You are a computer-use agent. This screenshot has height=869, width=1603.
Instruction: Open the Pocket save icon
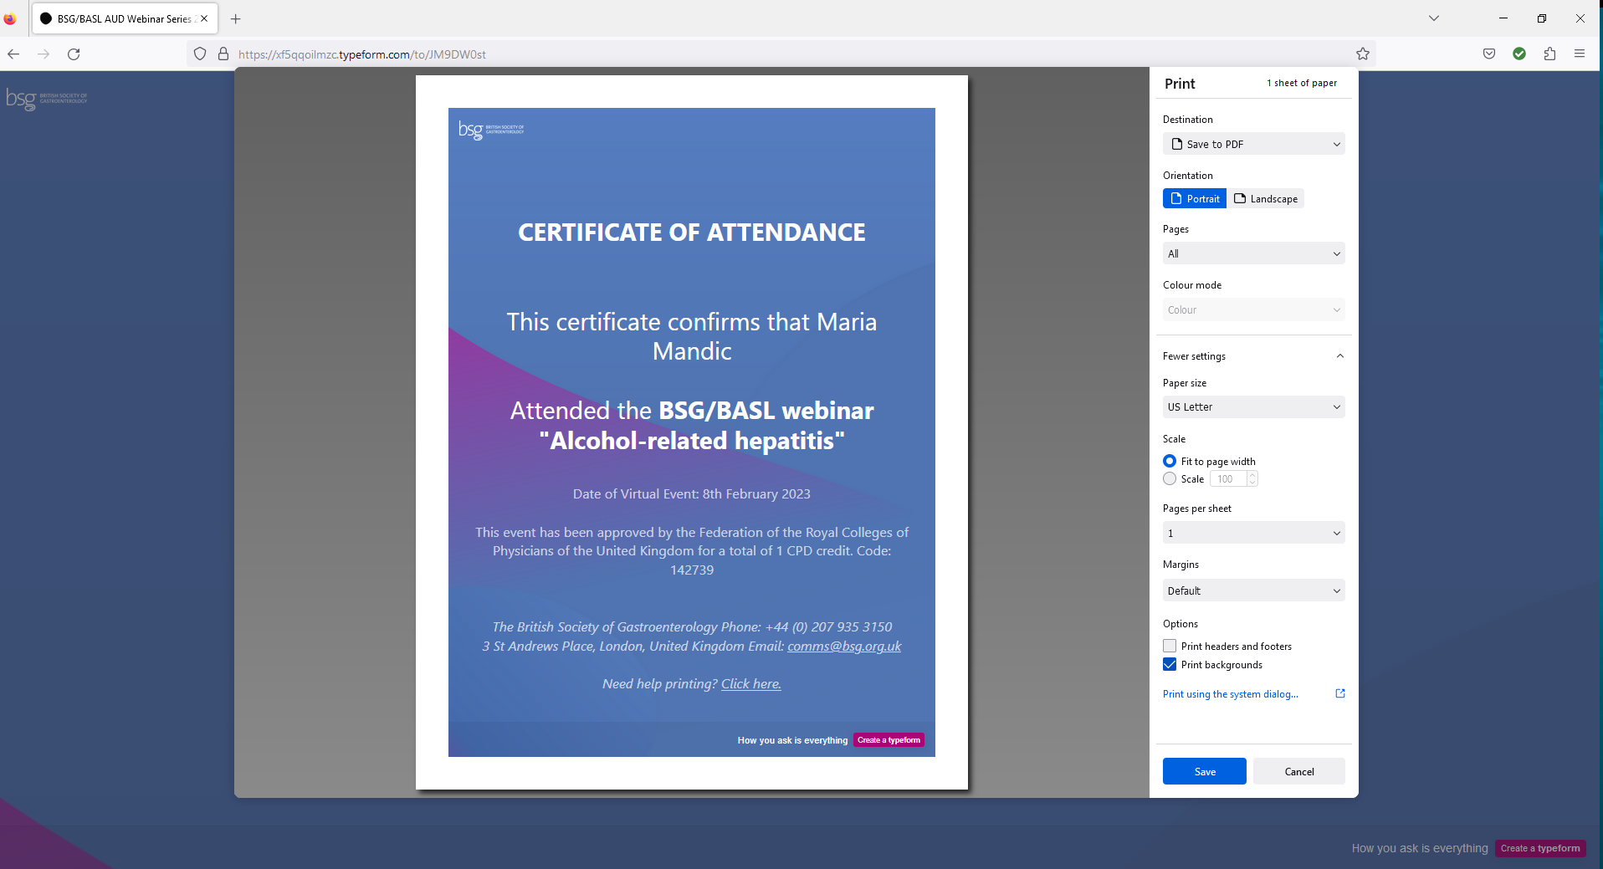click(1489, 54)
